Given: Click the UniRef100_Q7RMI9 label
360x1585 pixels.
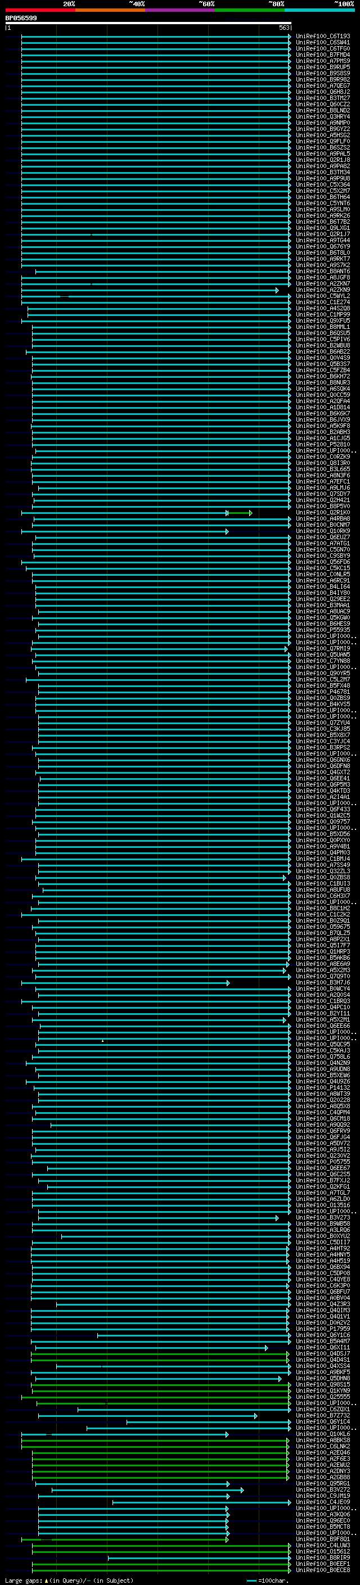Looking at the screenshot, I should click(x=322, y=648).
